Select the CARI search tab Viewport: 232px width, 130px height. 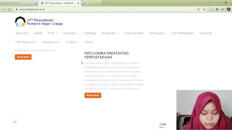163,125
